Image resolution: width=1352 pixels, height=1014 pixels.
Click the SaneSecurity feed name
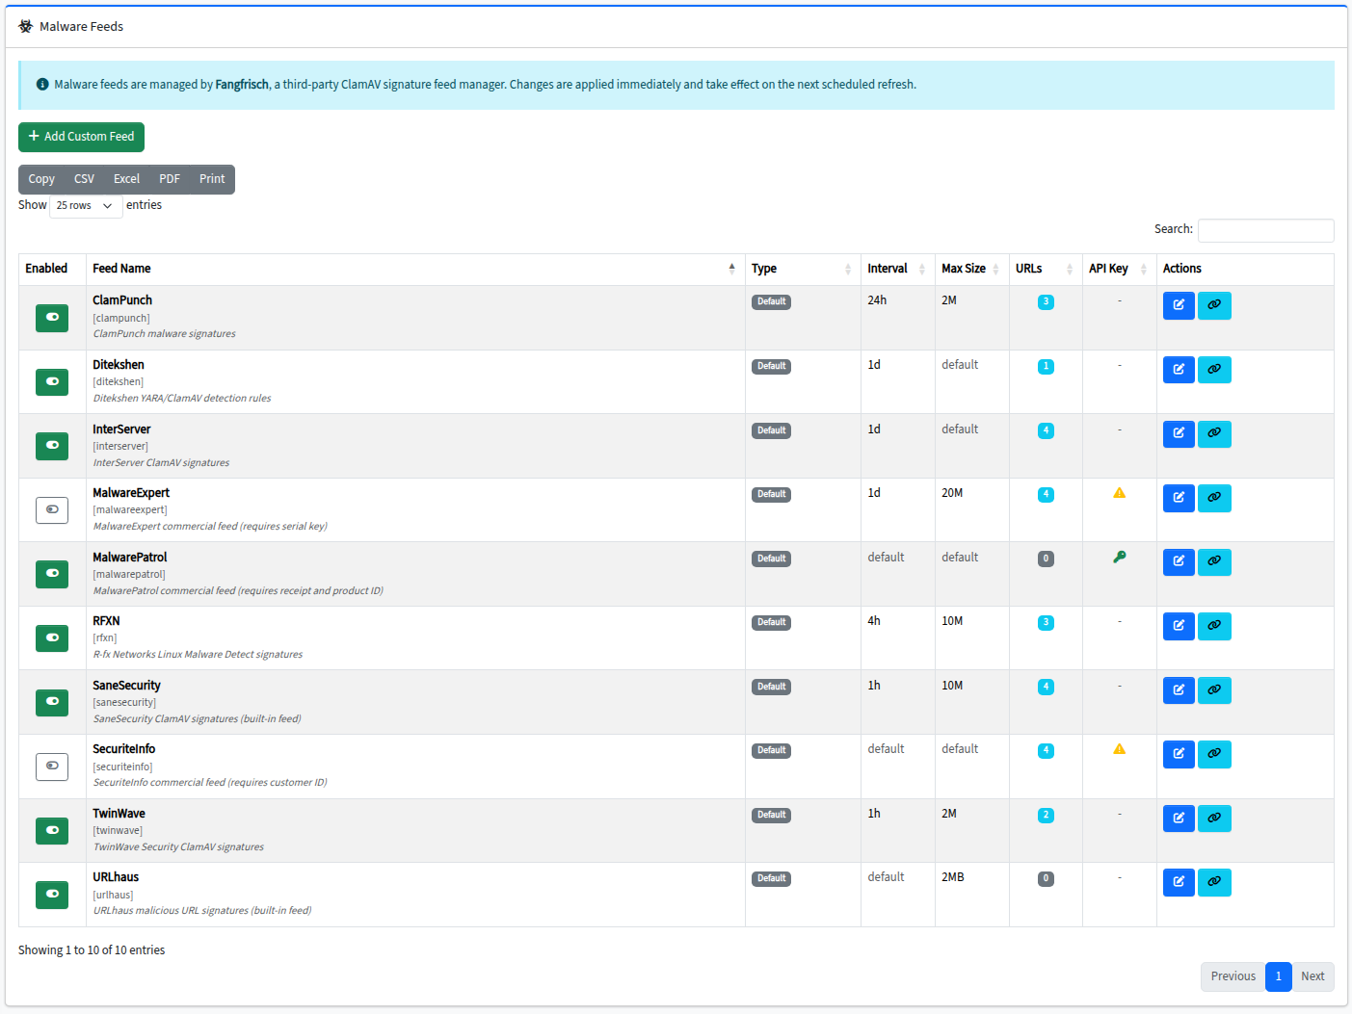tap(126, 686)
